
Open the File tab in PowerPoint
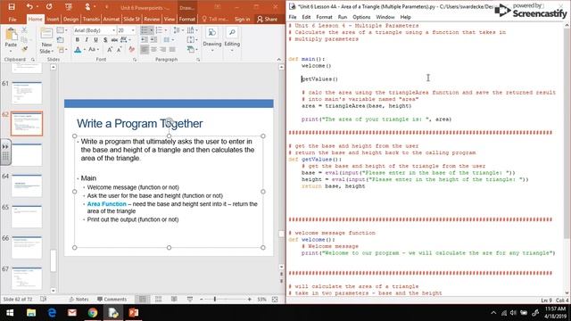pyautogui.click(x=12, y=19)
